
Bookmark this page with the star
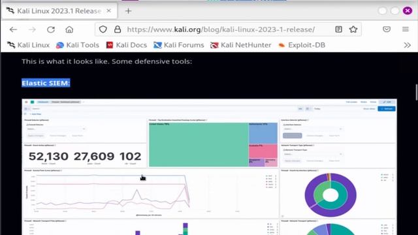[353, 29]
